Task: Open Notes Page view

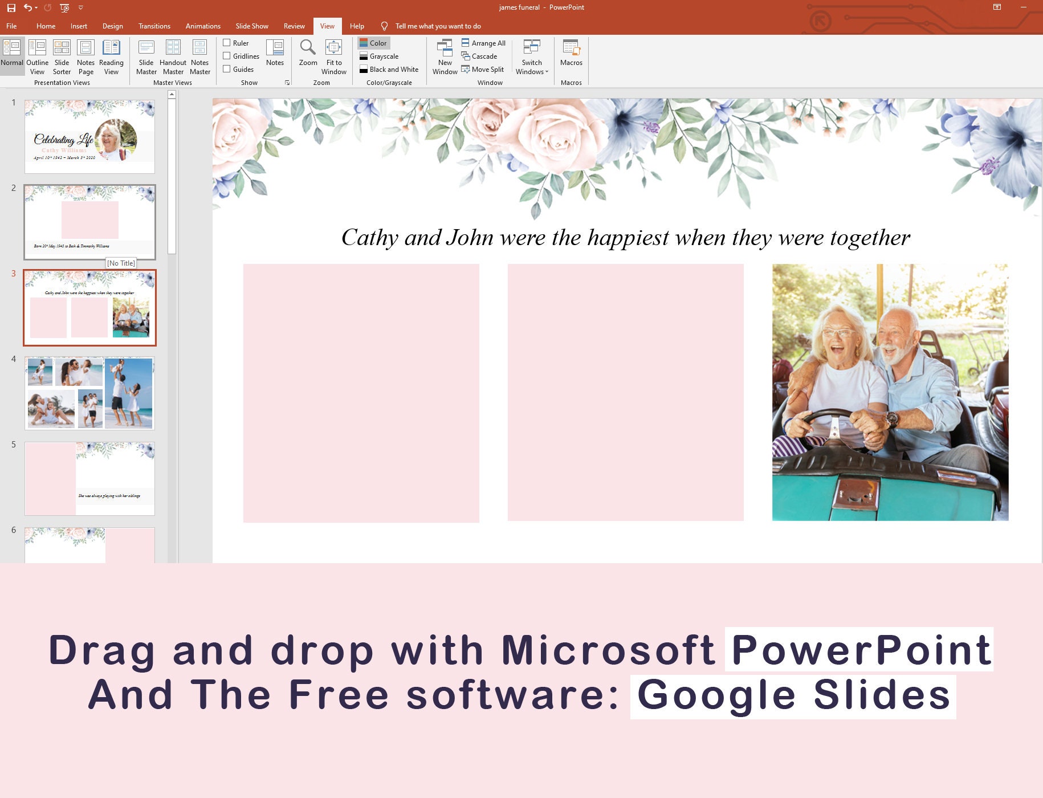Action: (86, 56)
